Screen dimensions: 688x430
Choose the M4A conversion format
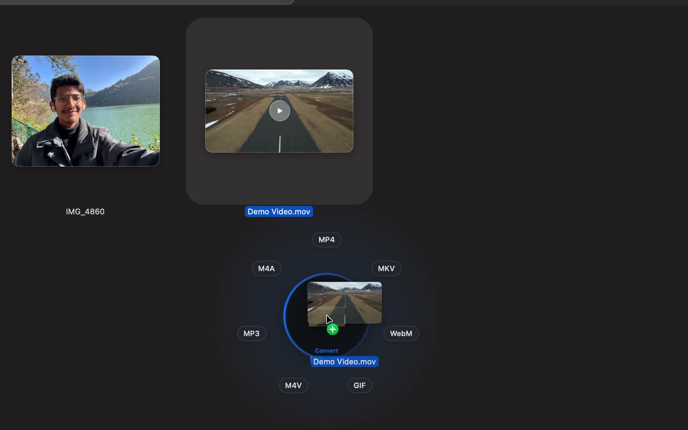pyautogui.click(x=267, y=269)
